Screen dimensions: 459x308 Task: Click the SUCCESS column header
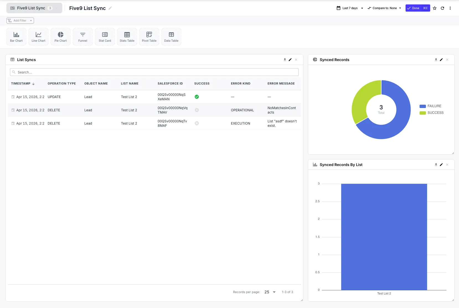click(202, 83)
